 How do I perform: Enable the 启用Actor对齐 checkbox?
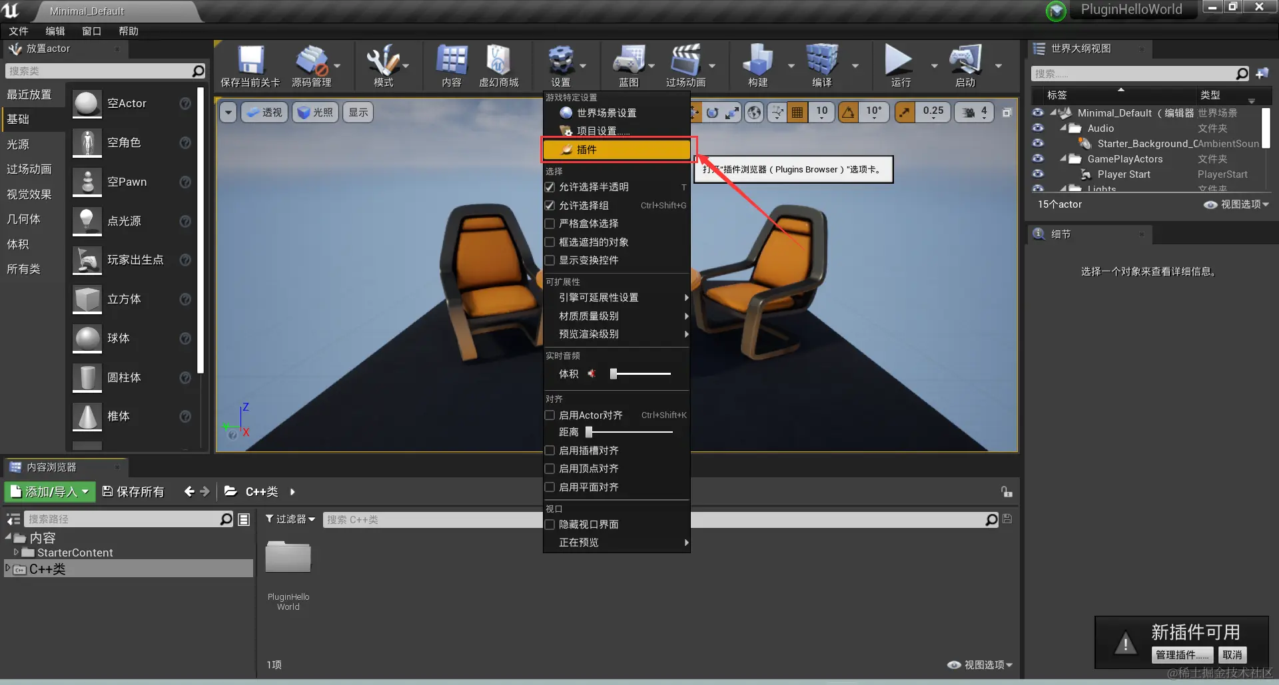click(550, 415)
